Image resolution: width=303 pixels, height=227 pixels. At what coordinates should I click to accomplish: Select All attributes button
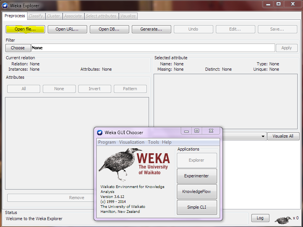[24, 89]
